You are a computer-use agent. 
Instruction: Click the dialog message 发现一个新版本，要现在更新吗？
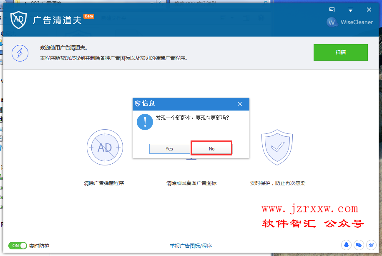(193, 118)
